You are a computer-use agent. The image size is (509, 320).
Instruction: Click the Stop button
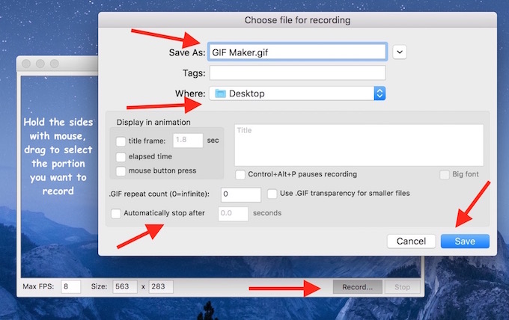pyautogui.click(x=402, y=286)
